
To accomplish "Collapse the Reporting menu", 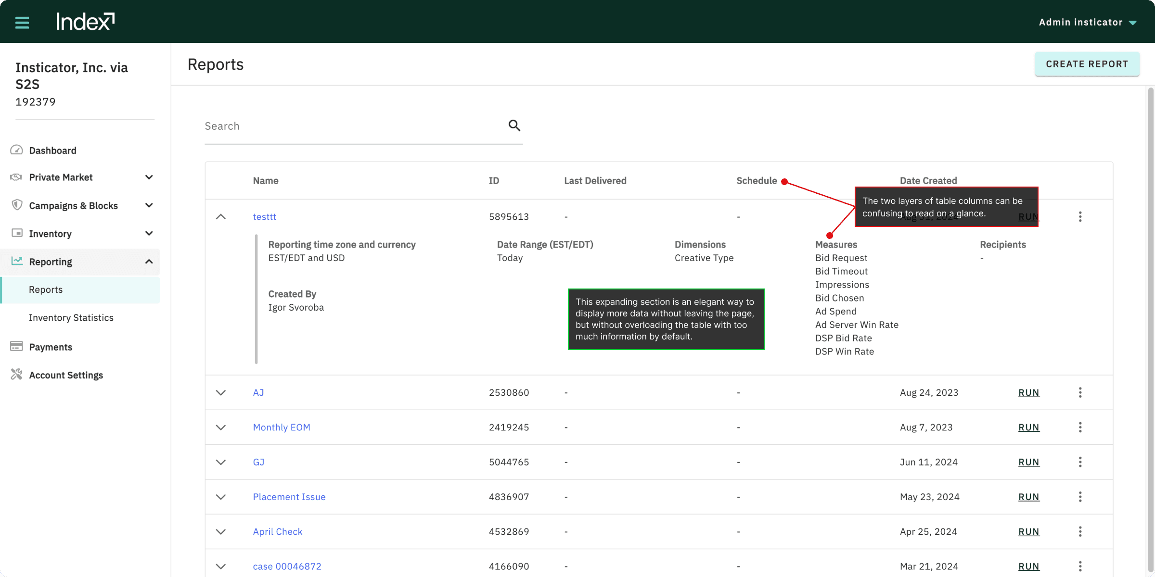I will (x=149, y=262).
